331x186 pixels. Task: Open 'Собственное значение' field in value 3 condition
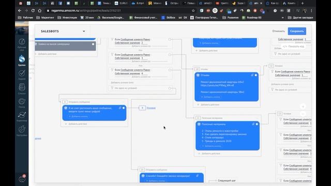coord(127,58)
